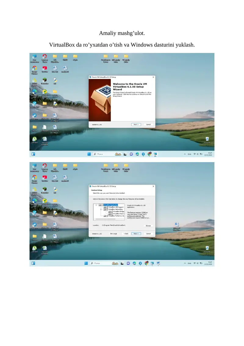Screen dimensions: 244x346
Task: Click Next in the Custom Setup dialog
Action: [x=136, y=233]
